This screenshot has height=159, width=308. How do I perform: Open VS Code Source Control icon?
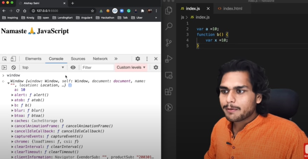tap(169, 43)
